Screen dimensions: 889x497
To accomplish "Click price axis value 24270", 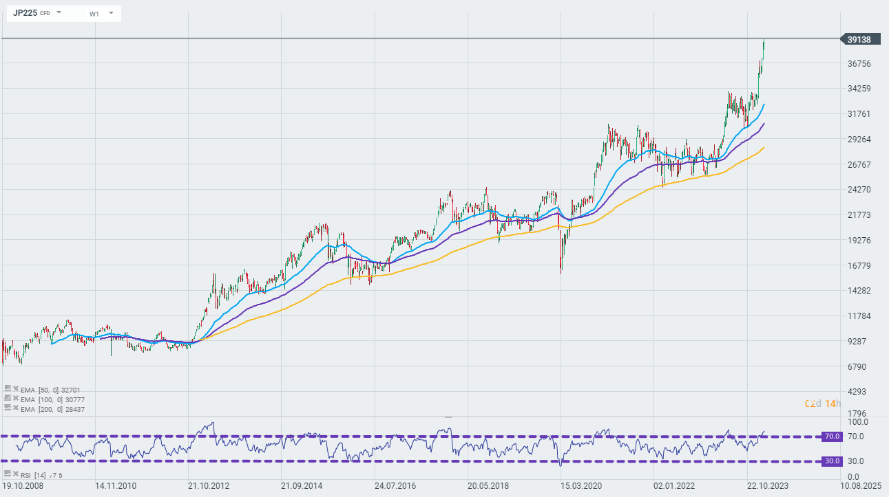I will click(858, 190).
